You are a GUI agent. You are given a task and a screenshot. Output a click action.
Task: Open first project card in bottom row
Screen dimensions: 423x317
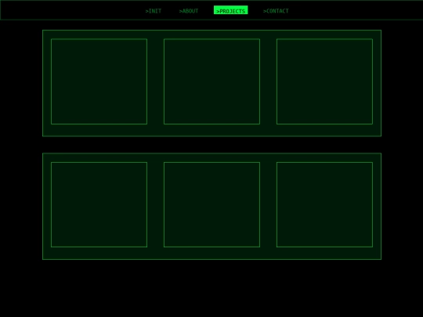(99, 204)
